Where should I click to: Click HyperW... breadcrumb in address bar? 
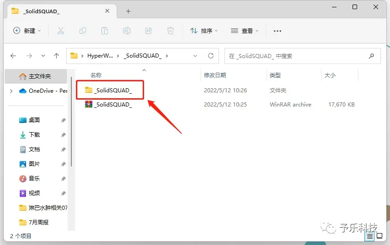[100, 56]
